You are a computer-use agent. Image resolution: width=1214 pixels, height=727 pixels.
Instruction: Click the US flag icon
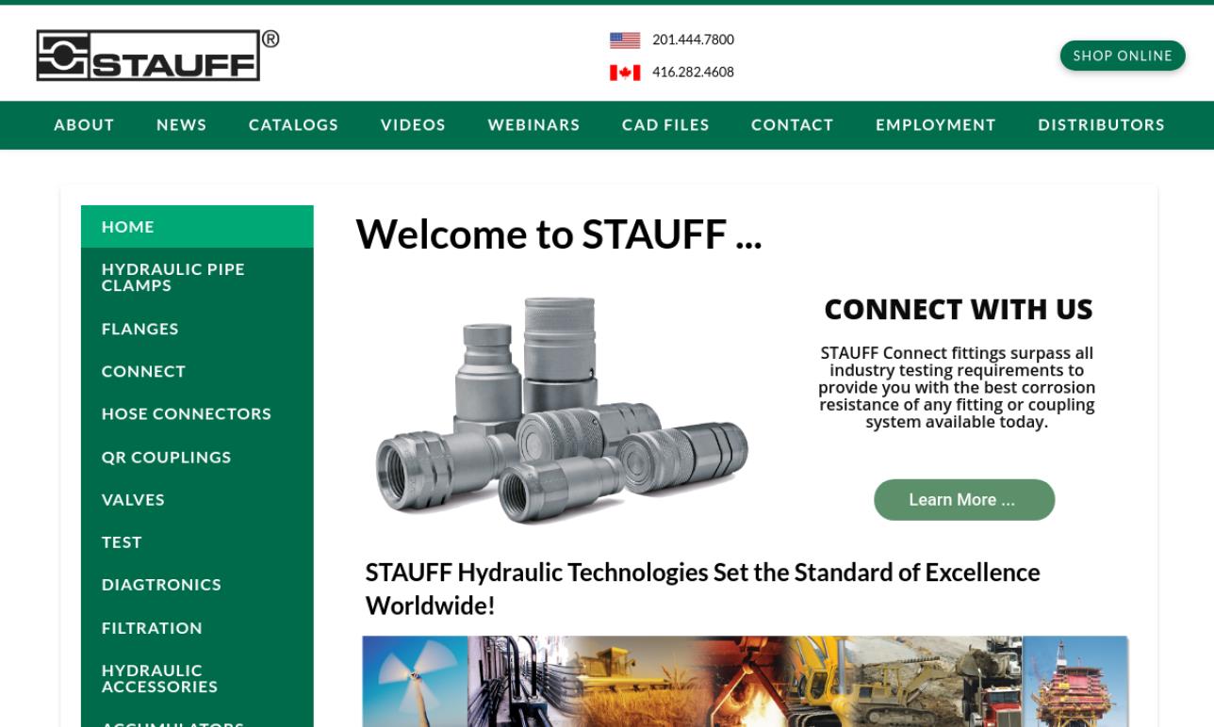(x=623, y=40)
